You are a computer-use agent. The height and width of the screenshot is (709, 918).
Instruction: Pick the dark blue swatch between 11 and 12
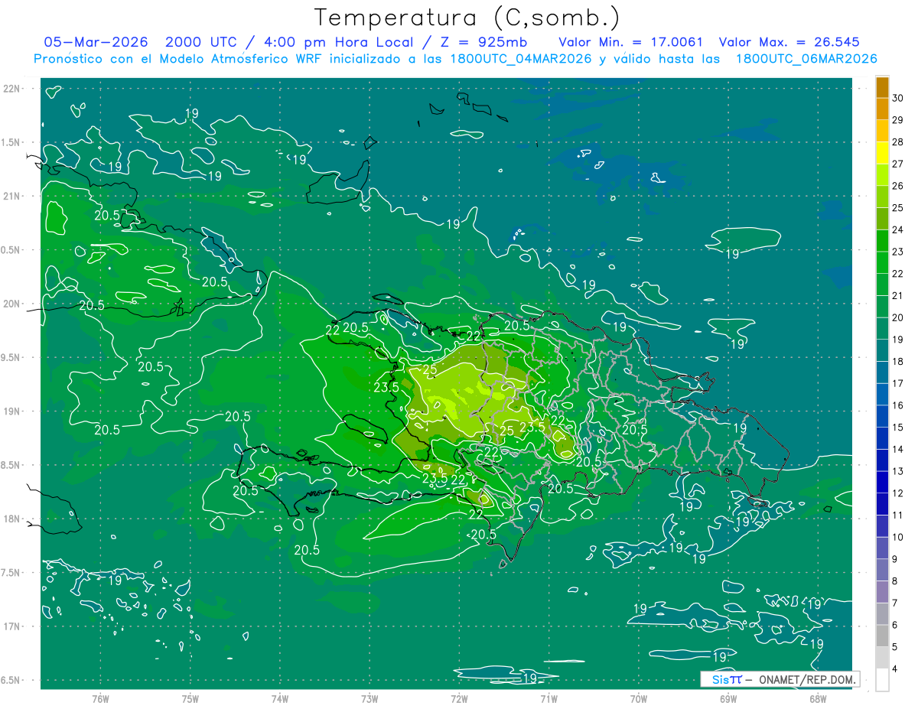click(882, 504)
